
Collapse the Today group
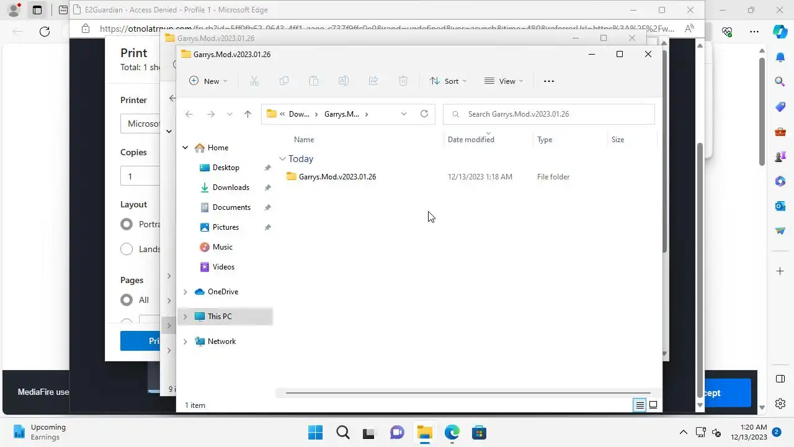(x=282, y=159)
